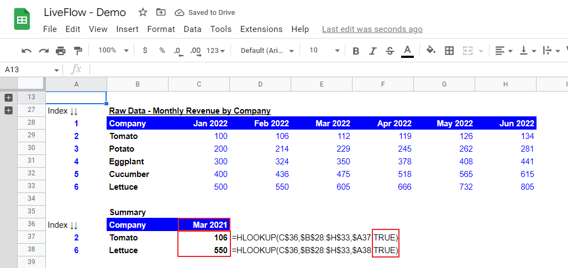
Task: Open the zoom 100% dropdown
Action: (113, 50)
